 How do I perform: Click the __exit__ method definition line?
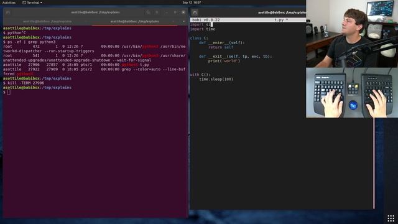(x=235, y=57)
